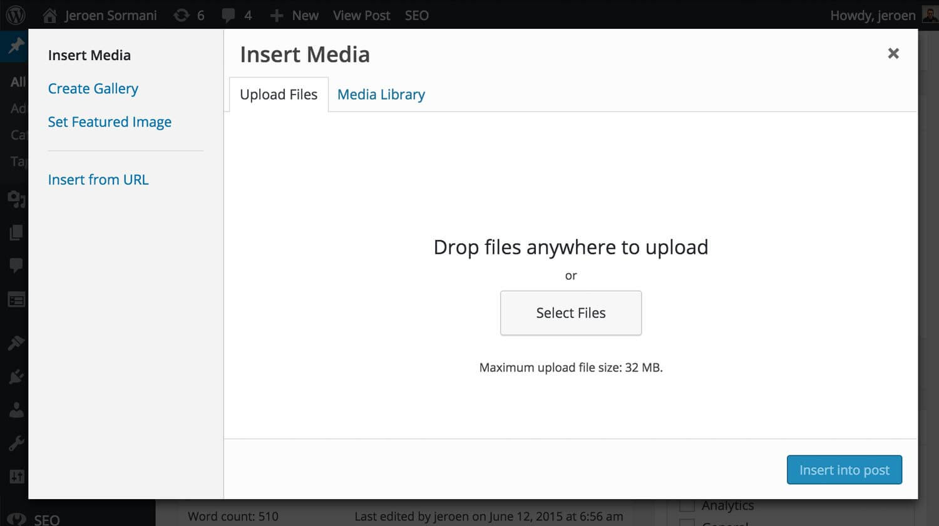Viewport: 939px width, 526px height.
Task: Open the Tools wrench icon in sidebar
Action: (16, 443)
